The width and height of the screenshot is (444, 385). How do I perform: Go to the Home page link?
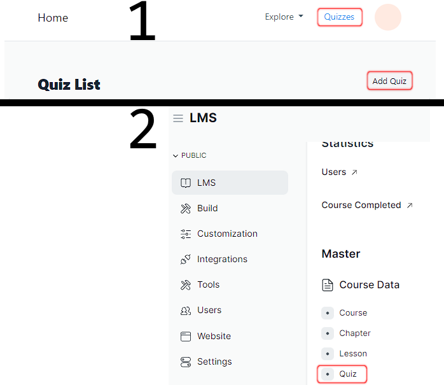(x=53, y=18)
